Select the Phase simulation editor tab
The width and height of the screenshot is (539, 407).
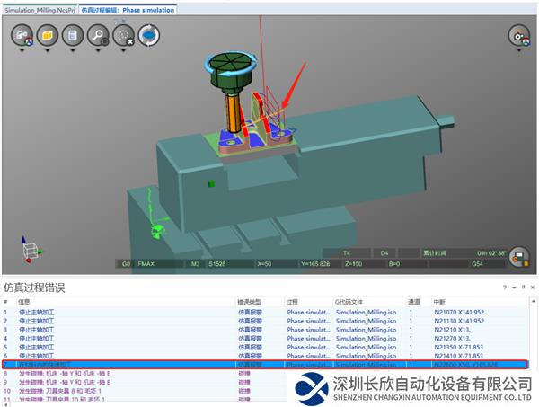coord(128,8)
